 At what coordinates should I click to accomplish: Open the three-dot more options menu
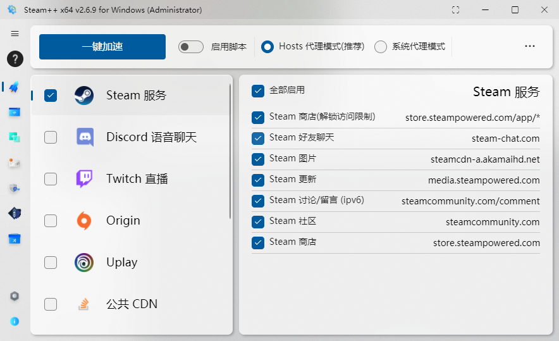click(x=530, y=47)
